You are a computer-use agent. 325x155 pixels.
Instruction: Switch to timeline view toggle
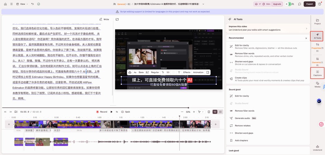[215, 112]
